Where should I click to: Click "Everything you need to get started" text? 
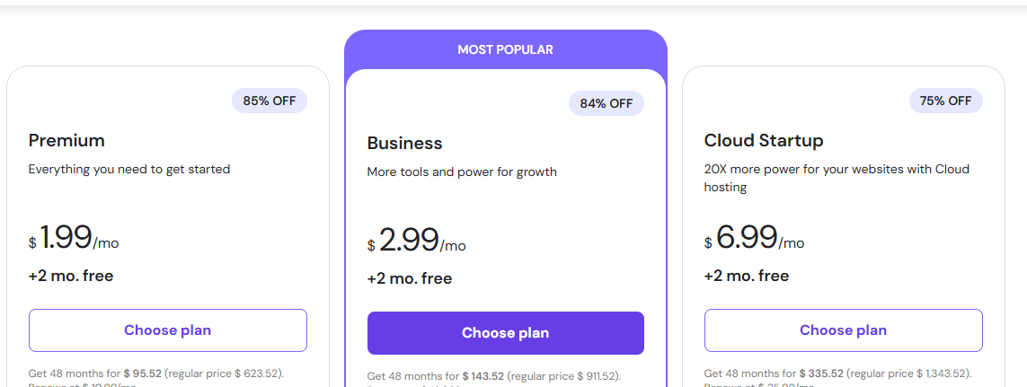(x=129, y=169)
